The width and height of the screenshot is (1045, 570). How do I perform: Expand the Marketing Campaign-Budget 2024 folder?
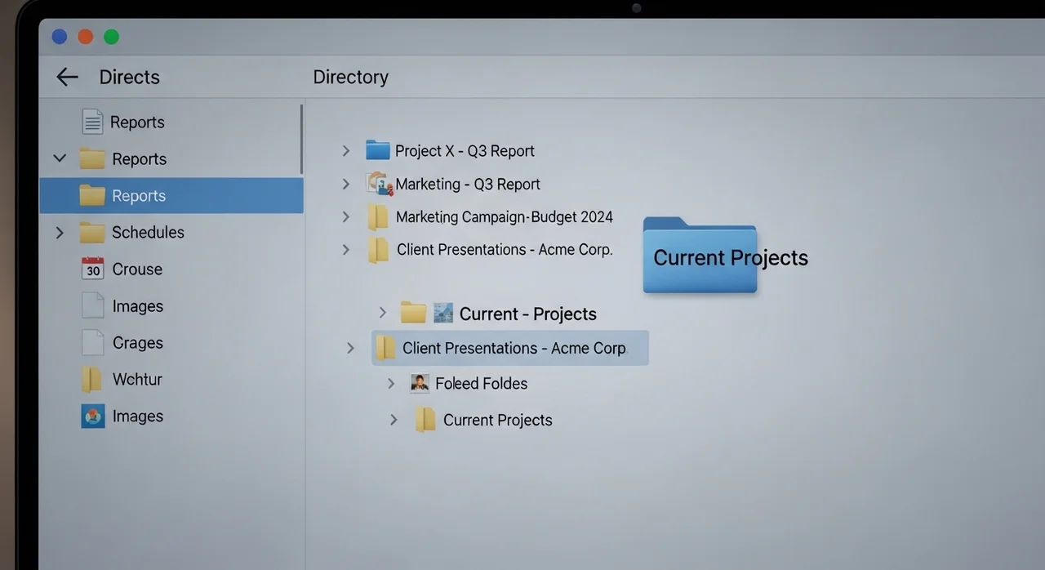tap(346, 216)
